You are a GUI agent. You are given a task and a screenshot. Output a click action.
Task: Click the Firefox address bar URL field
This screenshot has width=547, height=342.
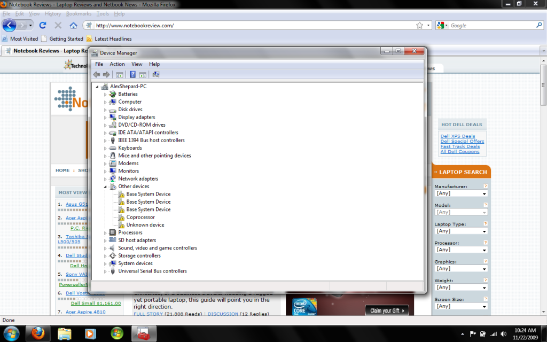[x=254, y=25]
